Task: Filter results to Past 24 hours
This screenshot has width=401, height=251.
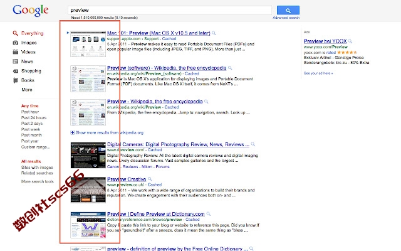Action: point(34,117)
